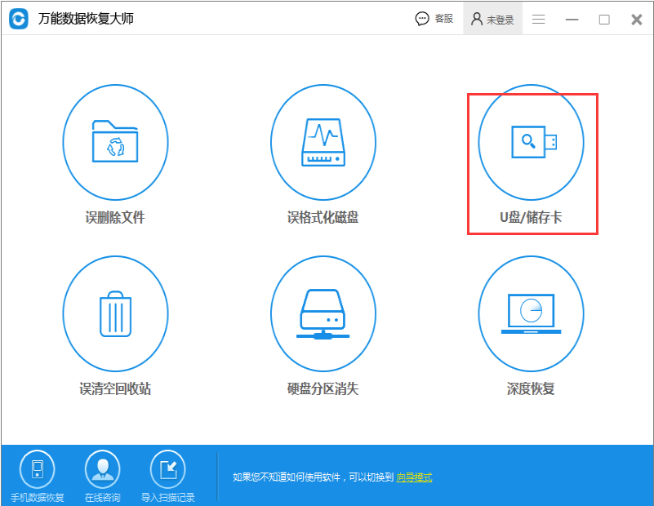Select the 误格式化磁盘 formatted disk recovery icon
654x506 pixels.
click(323, 142)
